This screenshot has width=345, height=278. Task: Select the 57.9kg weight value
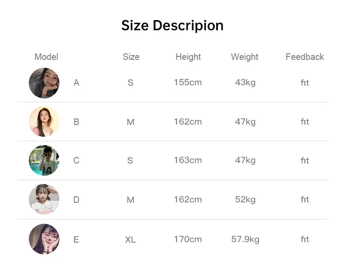[x=245, y=239]
